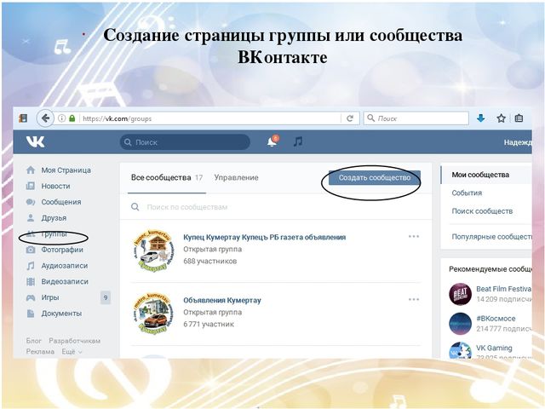545x409 pixels.
Task: Click the #ВКосмосе community avatar
Action: click(460, 324)
